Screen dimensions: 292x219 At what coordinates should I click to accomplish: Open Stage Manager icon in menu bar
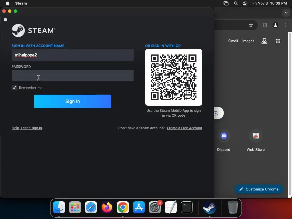pyautogui.click(x=226, y=3)
